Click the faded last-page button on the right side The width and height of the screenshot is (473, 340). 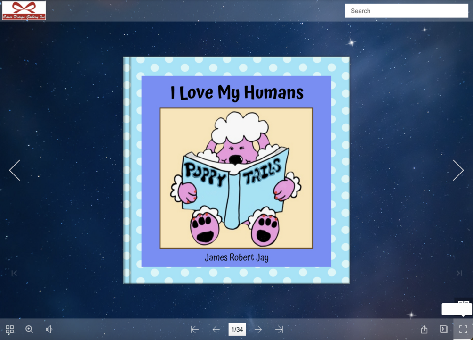pyautogui.click(x=459, y=273)
